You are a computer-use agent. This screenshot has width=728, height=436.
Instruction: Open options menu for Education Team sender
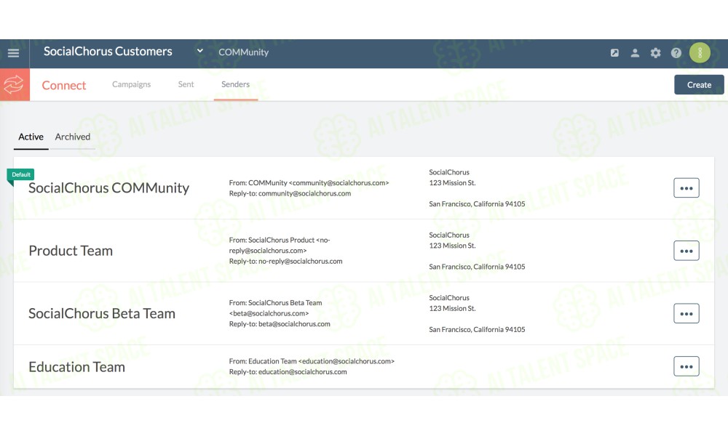point(687,366)
